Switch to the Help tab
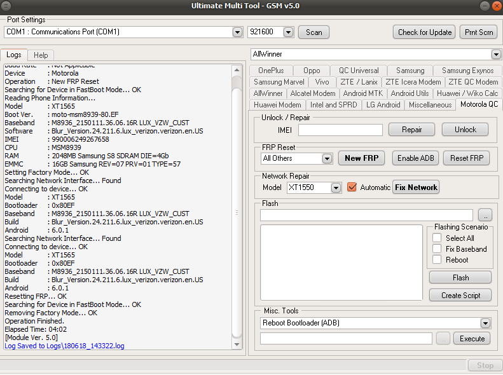The width and height of the screenshot is (503, 375). click(41, 55)
